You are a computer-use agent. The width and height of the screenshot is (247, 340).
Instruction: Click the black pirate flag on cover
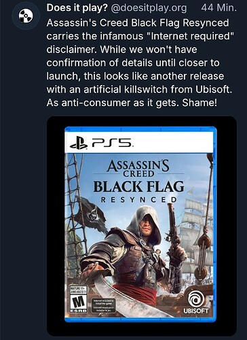pyautogui.click(x=90, y=212)
